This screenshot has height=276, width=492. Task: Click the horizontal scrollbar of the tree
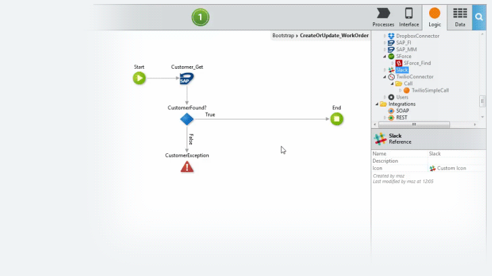tap(414, 125)
